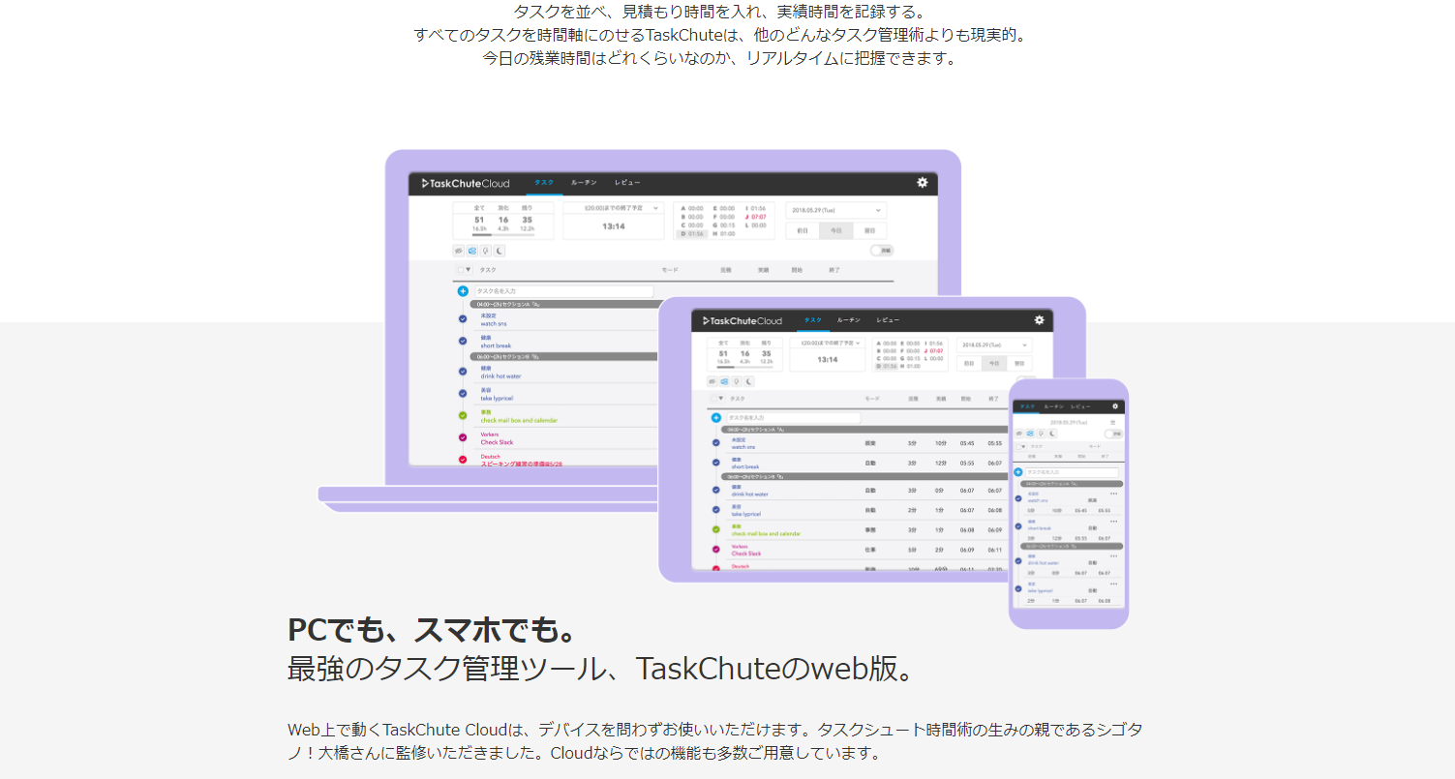Click the TaskChute Cloud logo on the laptop

[x=466, y=183]
